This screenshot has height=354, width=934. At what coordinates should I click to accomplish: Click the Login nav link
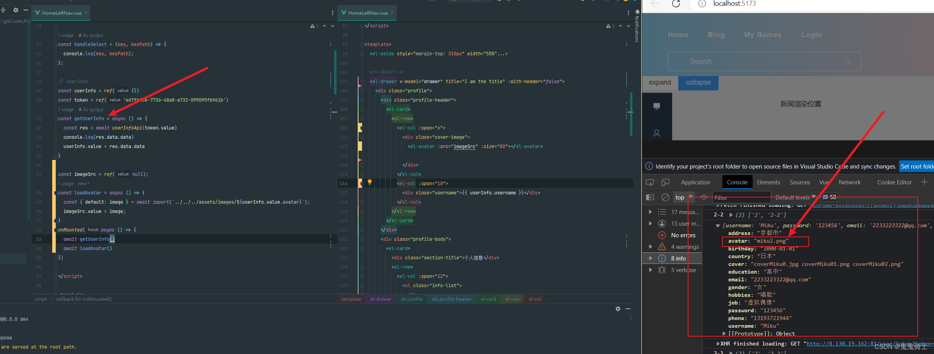(811, 35)
